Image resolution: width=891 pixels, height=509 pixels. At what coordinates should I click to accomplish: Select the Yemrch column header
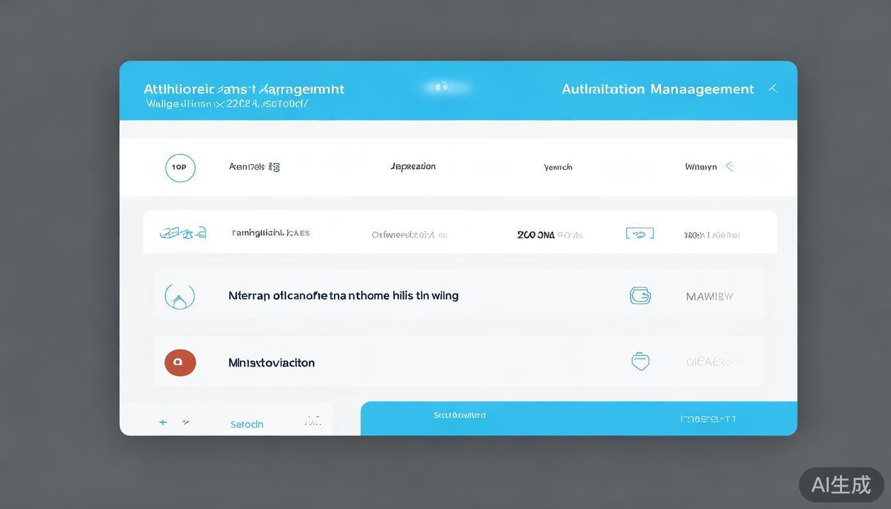pyautogui.click(x=558, y=167)
